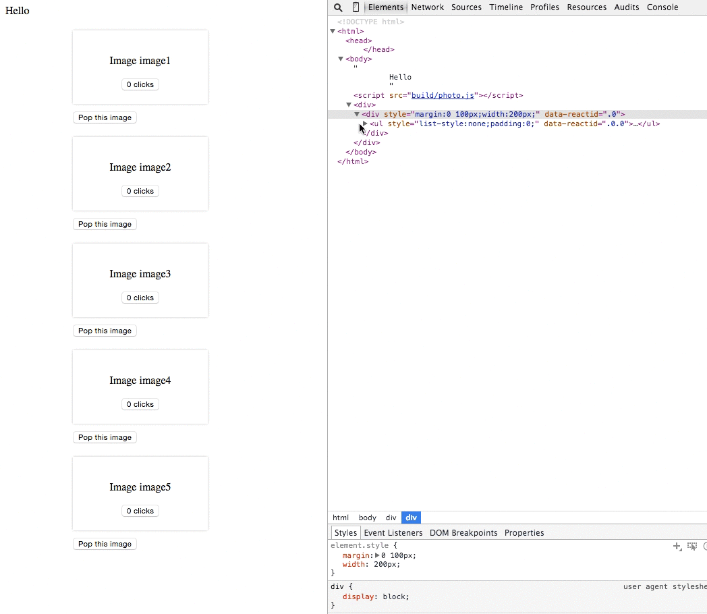Collapse the outer div node triangle

tap(349, 105)
